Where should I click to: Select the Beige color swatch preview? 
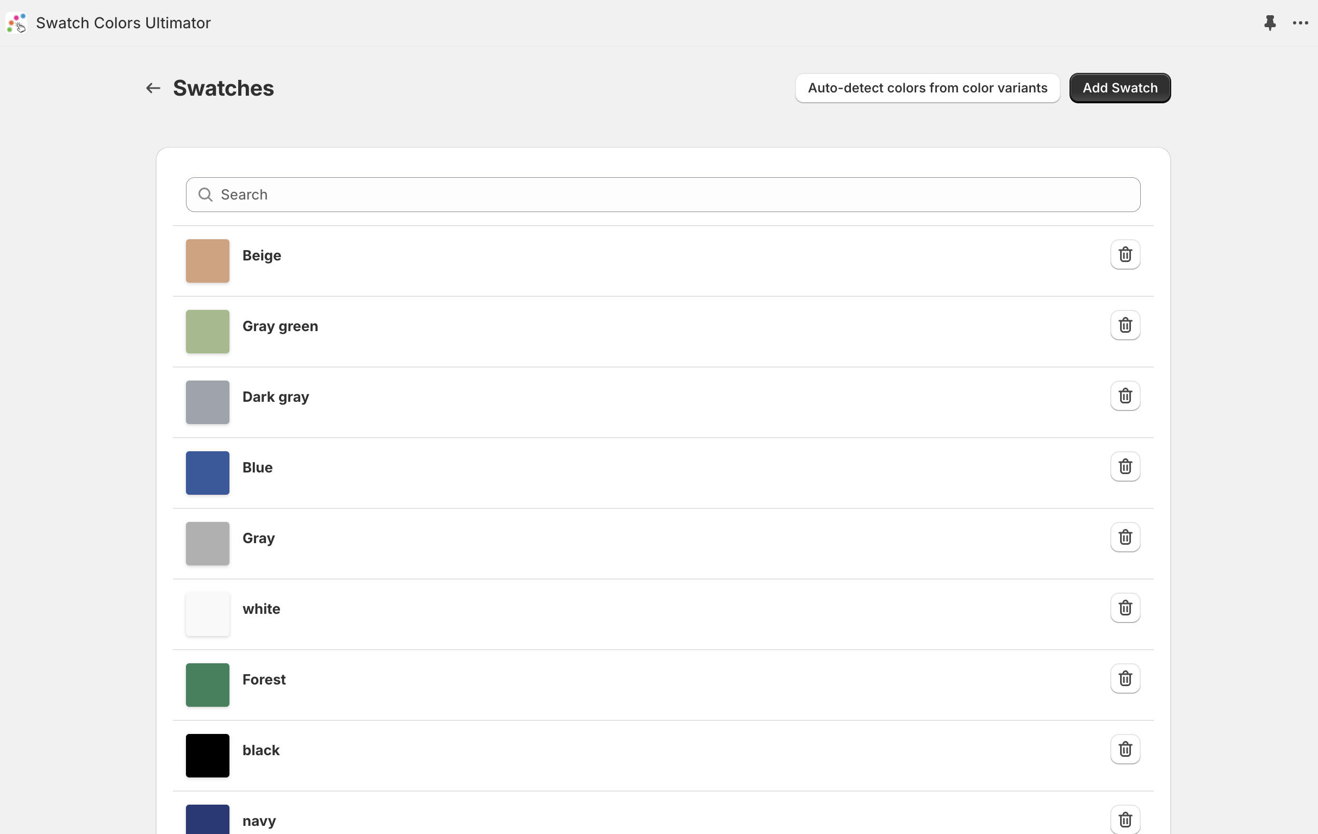[207, 261]
